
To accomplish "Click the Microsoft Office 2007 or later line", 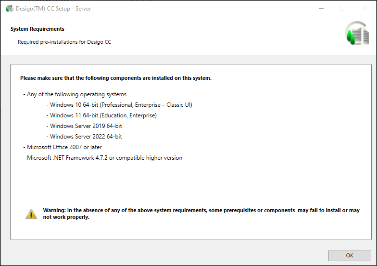I will point(64,147).
